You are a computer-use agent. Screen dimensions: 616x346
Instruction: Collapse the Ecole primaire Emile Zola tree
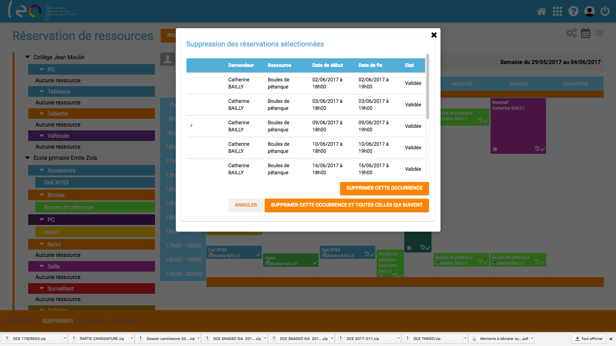(x=28, y=158)
